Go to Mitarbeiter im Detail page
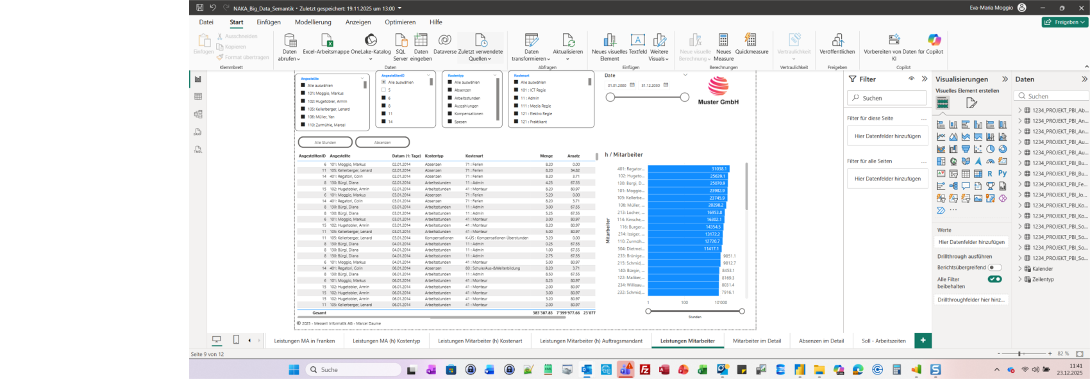1090x379 pixels. click(757, 341)
